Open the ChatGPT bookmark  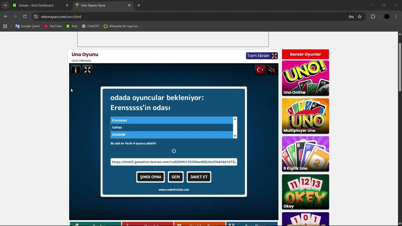click(90, 26)
